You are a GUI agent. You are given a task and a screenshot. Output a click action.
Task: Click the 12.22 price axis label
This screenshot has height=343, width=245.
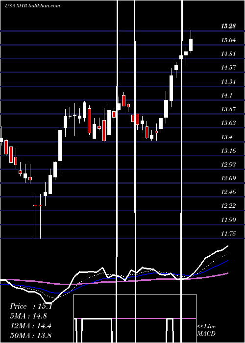[228, 206]
